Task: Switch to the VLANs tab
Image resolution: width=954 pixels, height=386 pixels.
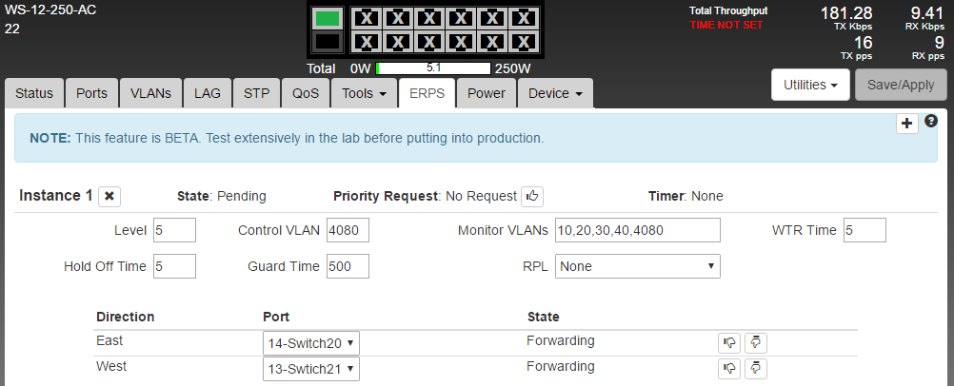Action: click(150, 93)
